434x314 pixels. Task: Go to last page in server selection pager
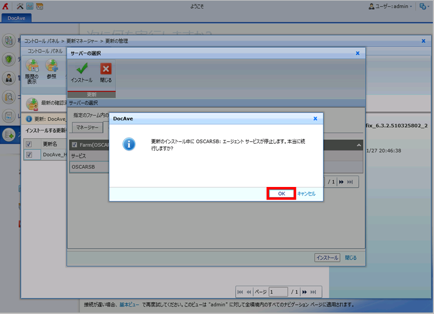pyautogui.click(x=350, y=182)
